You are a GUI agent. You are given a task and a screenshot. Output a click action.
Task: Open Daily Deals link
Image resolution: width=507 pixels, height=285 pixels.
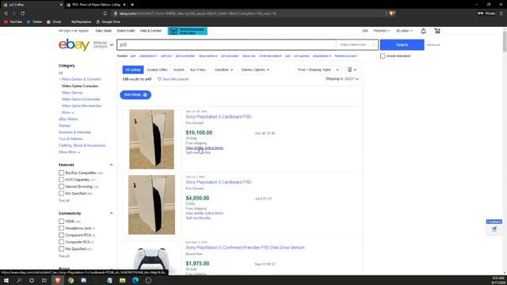[104, 31]
